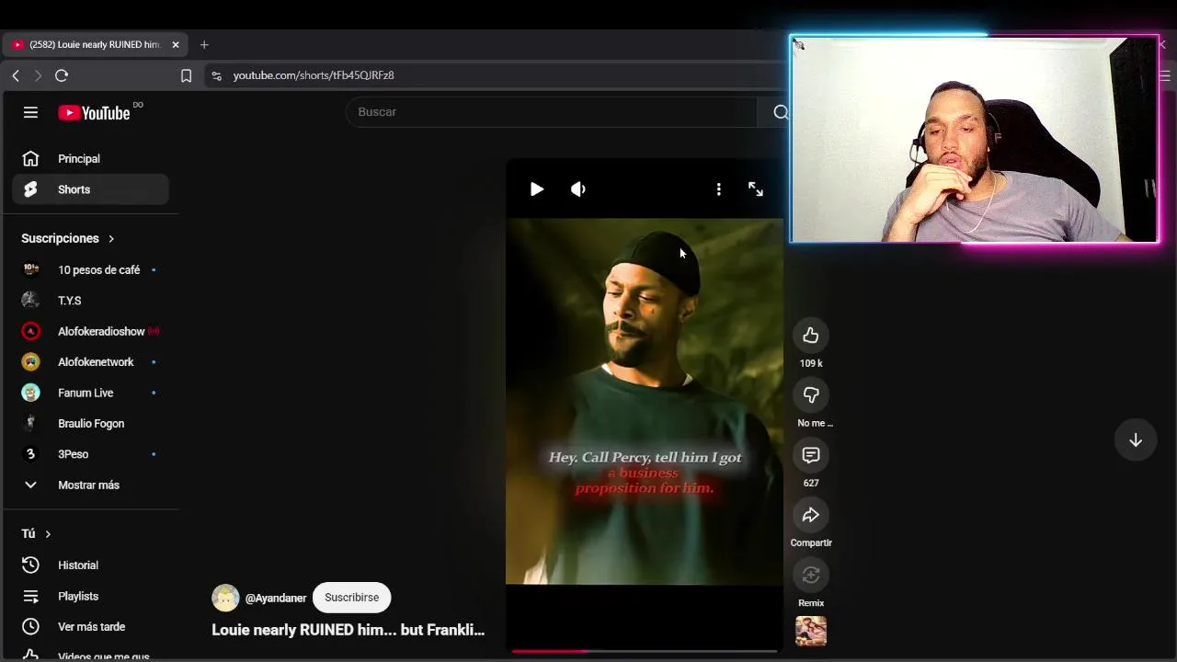
Task: Go forward in browser
Action: pyautogui.click(x=38, y=75)
